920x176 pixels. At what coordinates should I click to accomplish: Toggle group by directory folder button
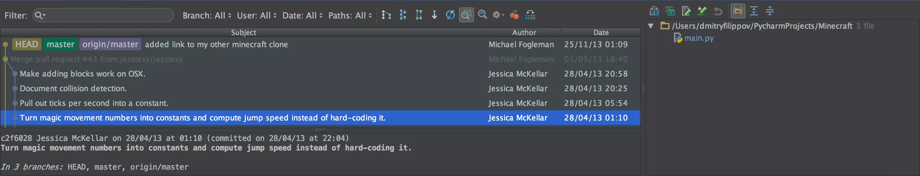click(x=738, y=11)
